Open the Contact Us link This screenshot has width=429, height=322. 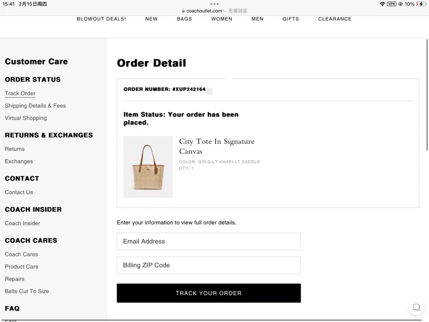pos(19,192)
